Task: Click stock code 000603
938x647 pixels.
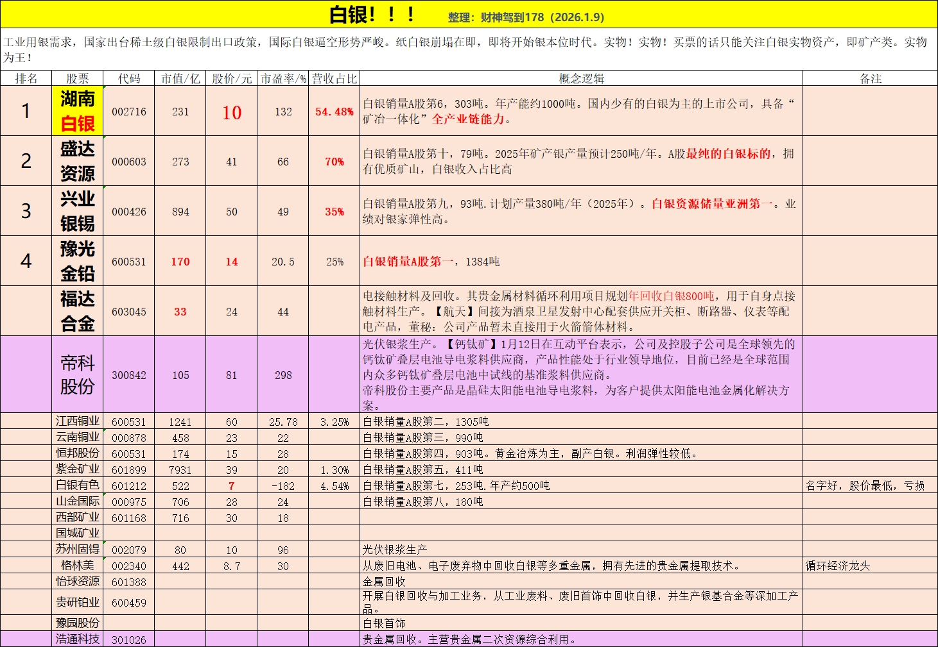Action: pyautogui.click(x=129, y=162)
